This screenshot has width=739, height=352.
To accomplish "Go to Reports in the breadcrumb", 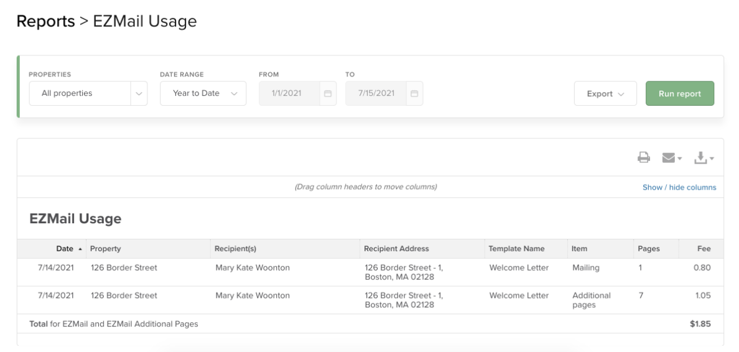I will click(x=45, y=21).
